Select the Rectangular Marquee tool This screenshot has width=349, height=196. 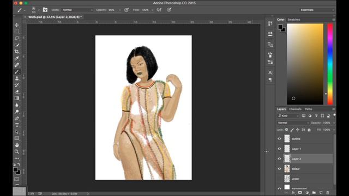point(17,32)
